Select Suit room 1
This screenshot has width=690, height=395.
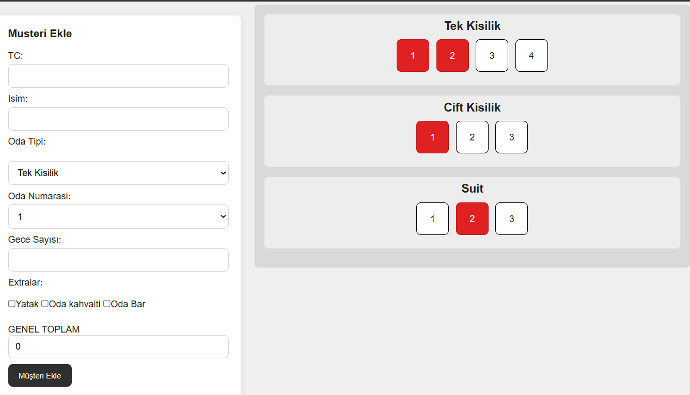click(432, 219)
